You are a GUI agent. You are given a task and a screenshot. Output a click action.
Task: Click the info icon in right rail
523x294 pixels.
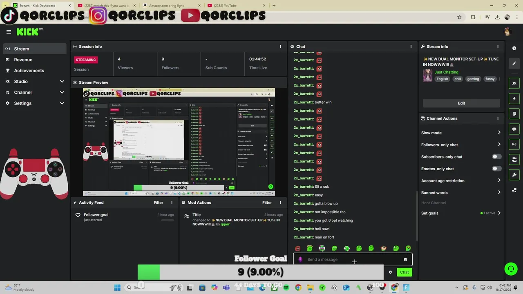point(514,48)
